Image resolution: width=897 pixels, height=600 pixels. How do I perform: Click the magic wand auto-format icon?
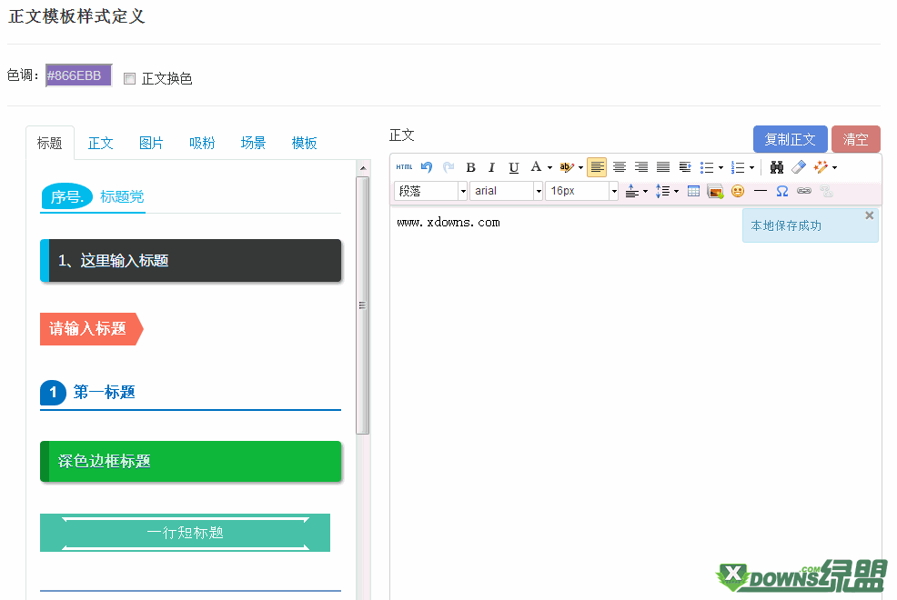pyautogui.click(x=821, y=167)
